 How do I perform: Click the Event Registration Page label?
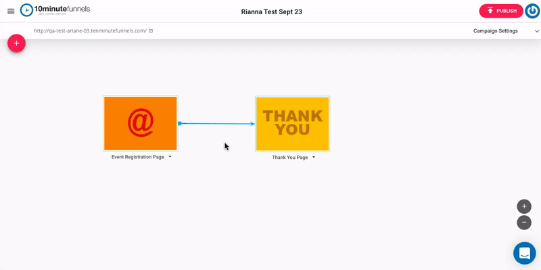(x=138, y=157)
